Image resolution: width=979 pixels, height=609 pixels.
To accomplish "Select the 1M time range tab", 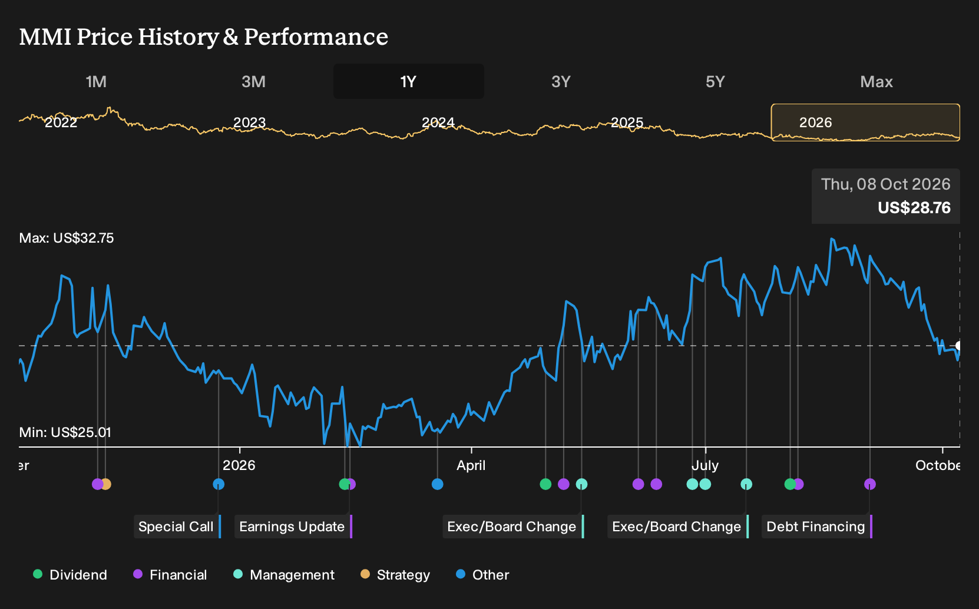I will tap(96, 81).
